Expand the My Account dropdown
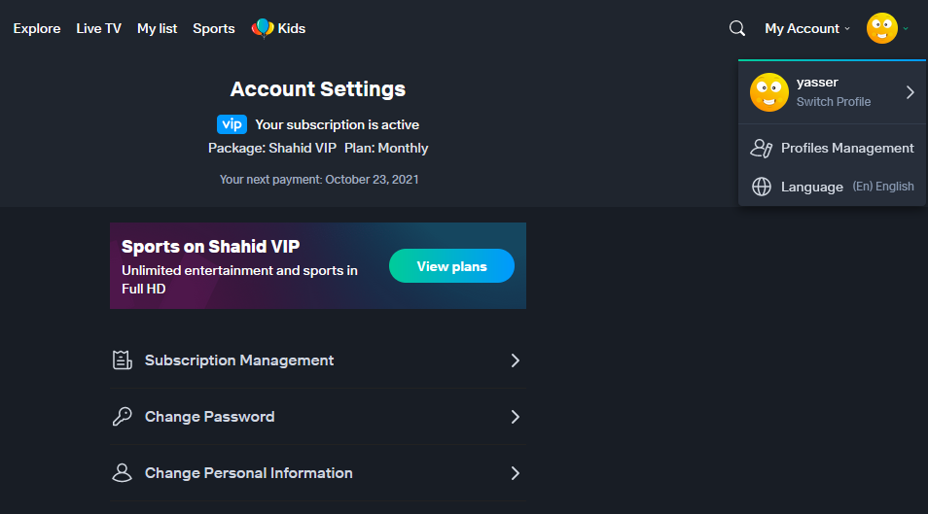 (807, 28)
